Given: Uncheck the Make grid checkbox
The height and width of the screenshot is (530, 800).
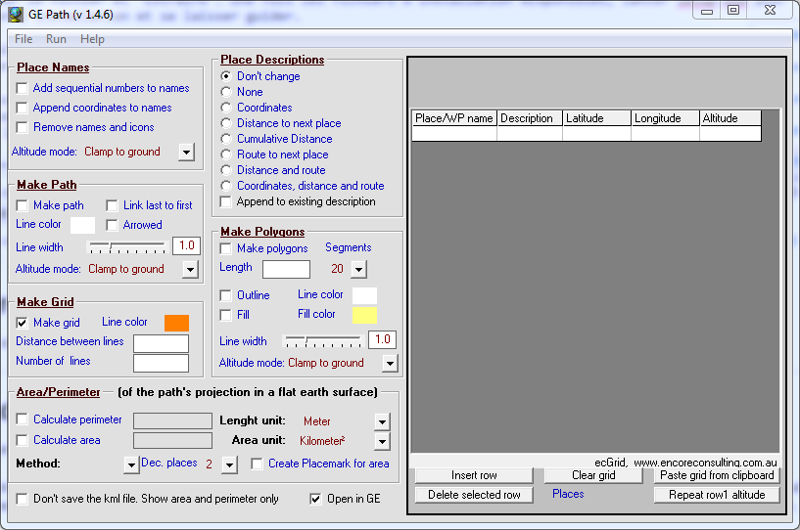Looking at the screenshot, I should click(22, 323).
